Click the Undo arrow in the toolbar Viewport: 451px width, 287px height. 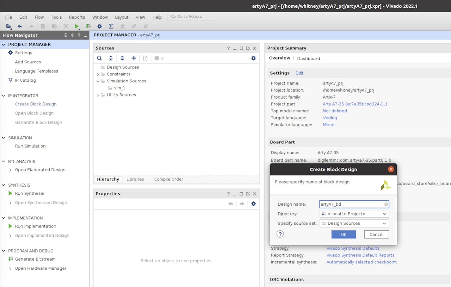tap(20, 26)
